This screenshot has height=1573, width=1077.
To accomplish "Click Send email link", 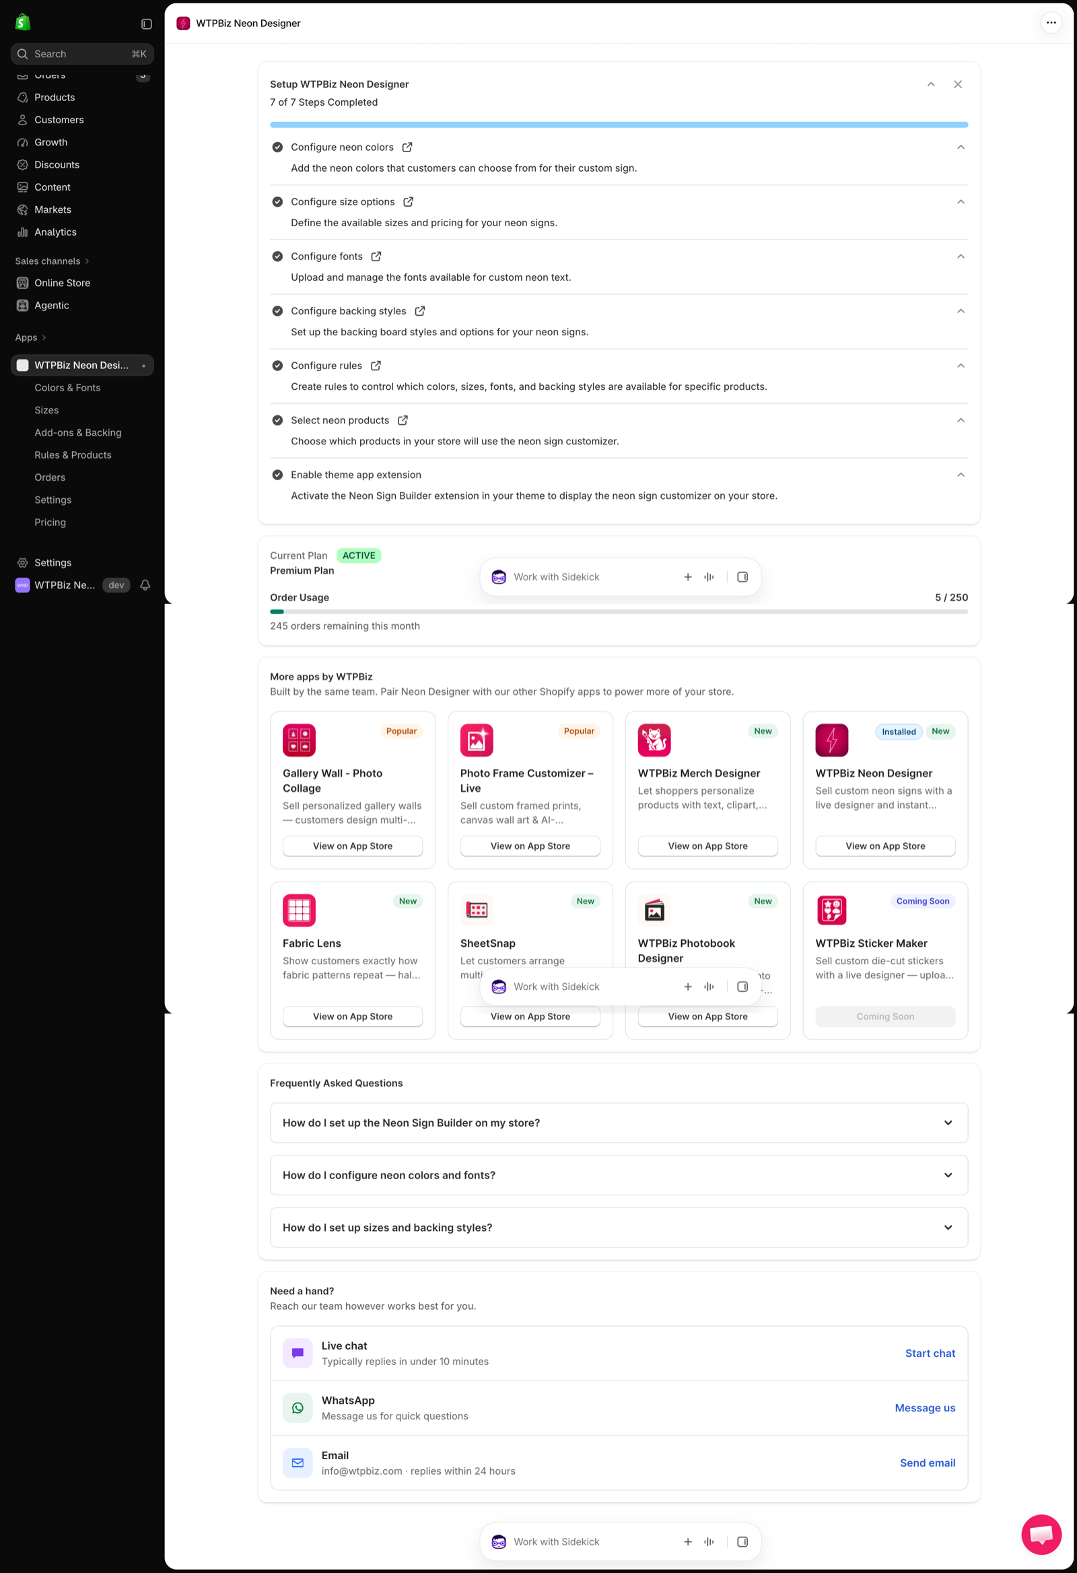I will point(928,1463).
